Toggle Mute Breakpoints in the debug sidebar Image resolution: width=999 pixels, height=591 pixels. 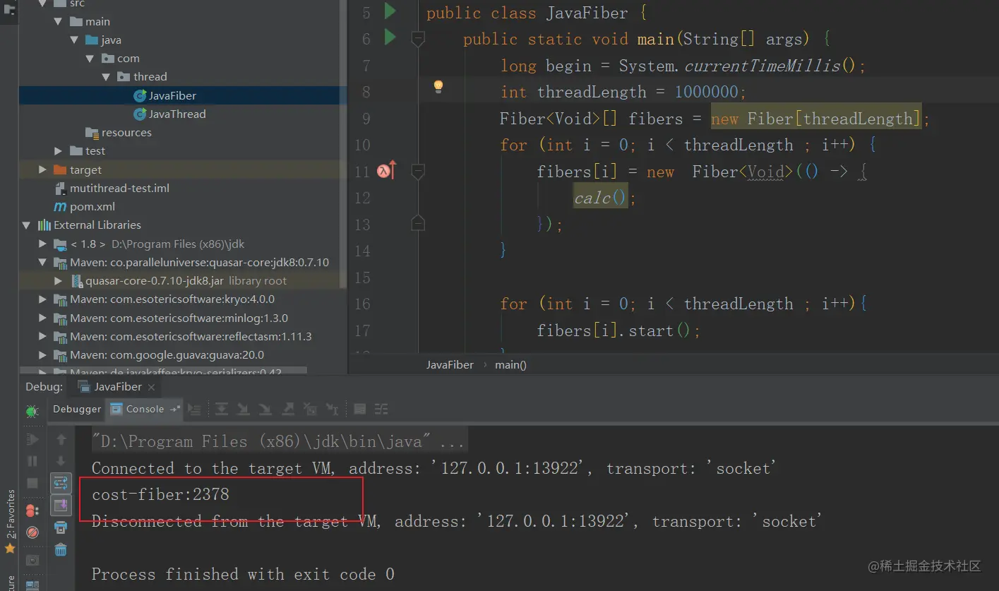32,532
